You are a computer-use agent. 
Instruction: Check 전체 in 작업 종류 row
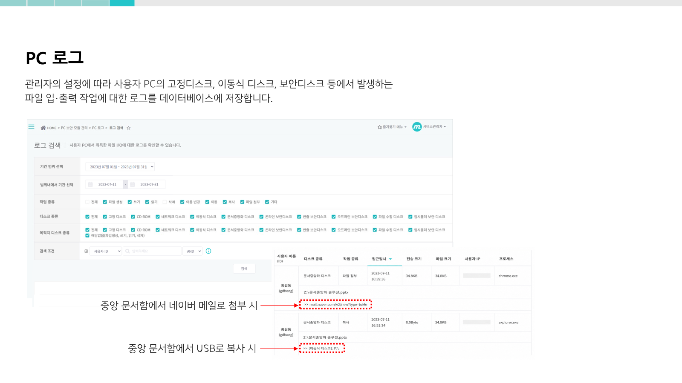point(87,202)
